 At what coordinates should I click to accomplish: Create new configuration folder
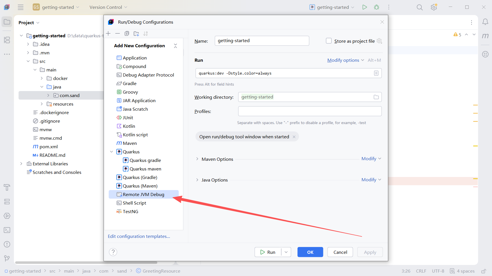coord(136,34)
